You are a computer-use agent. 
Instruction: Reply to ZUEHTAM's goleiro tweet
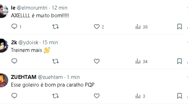(x=14, y=96)
